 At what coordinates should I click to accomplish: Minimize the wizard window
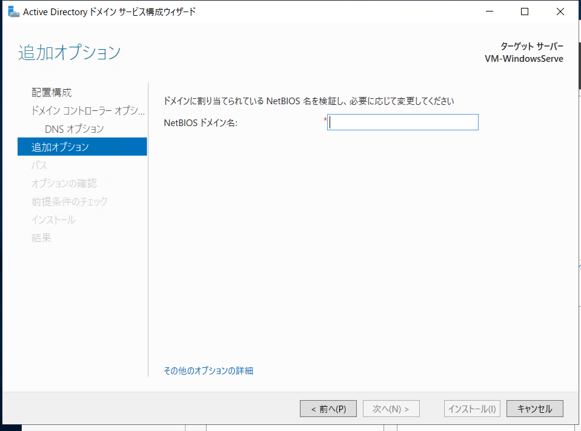coord(489,11)
